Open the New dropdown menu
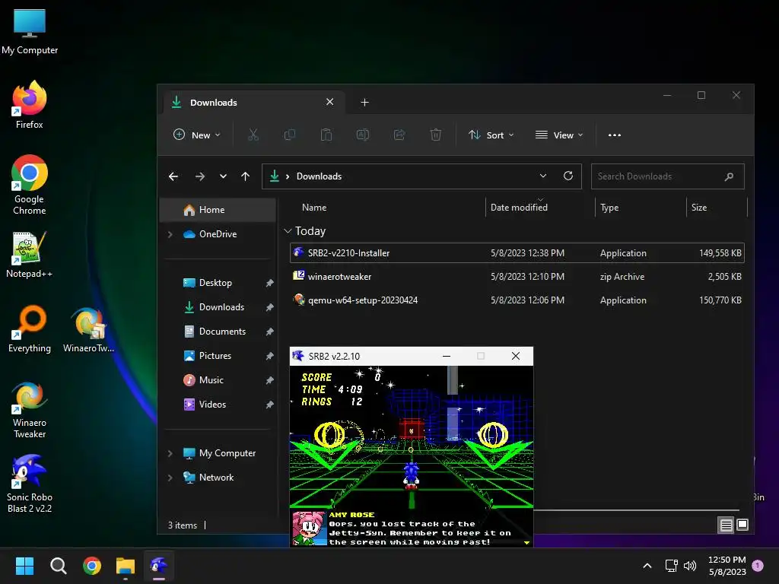This screenshot has width=779, height=584. (197, 135)
